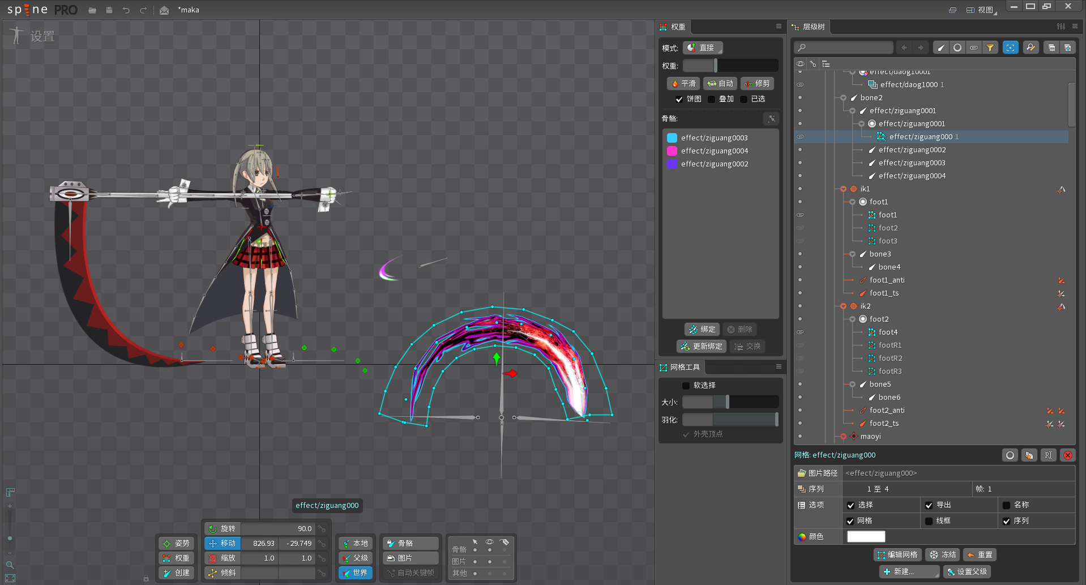This screenshot has height=585, width=1086.
Task: Open the 视图 views menu
Action: (x=981, y=10)
